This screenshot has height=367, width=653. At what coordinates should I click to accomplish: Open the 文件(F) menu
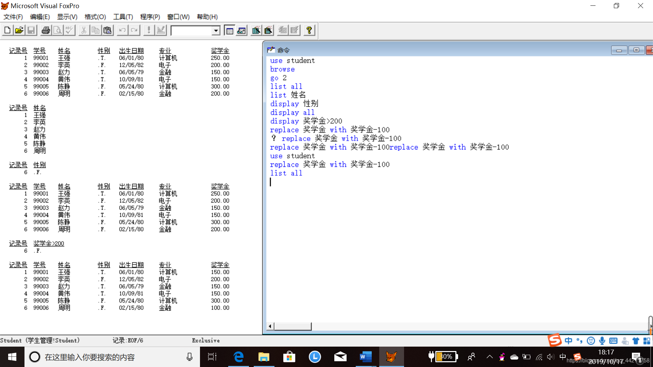(13, 17)
